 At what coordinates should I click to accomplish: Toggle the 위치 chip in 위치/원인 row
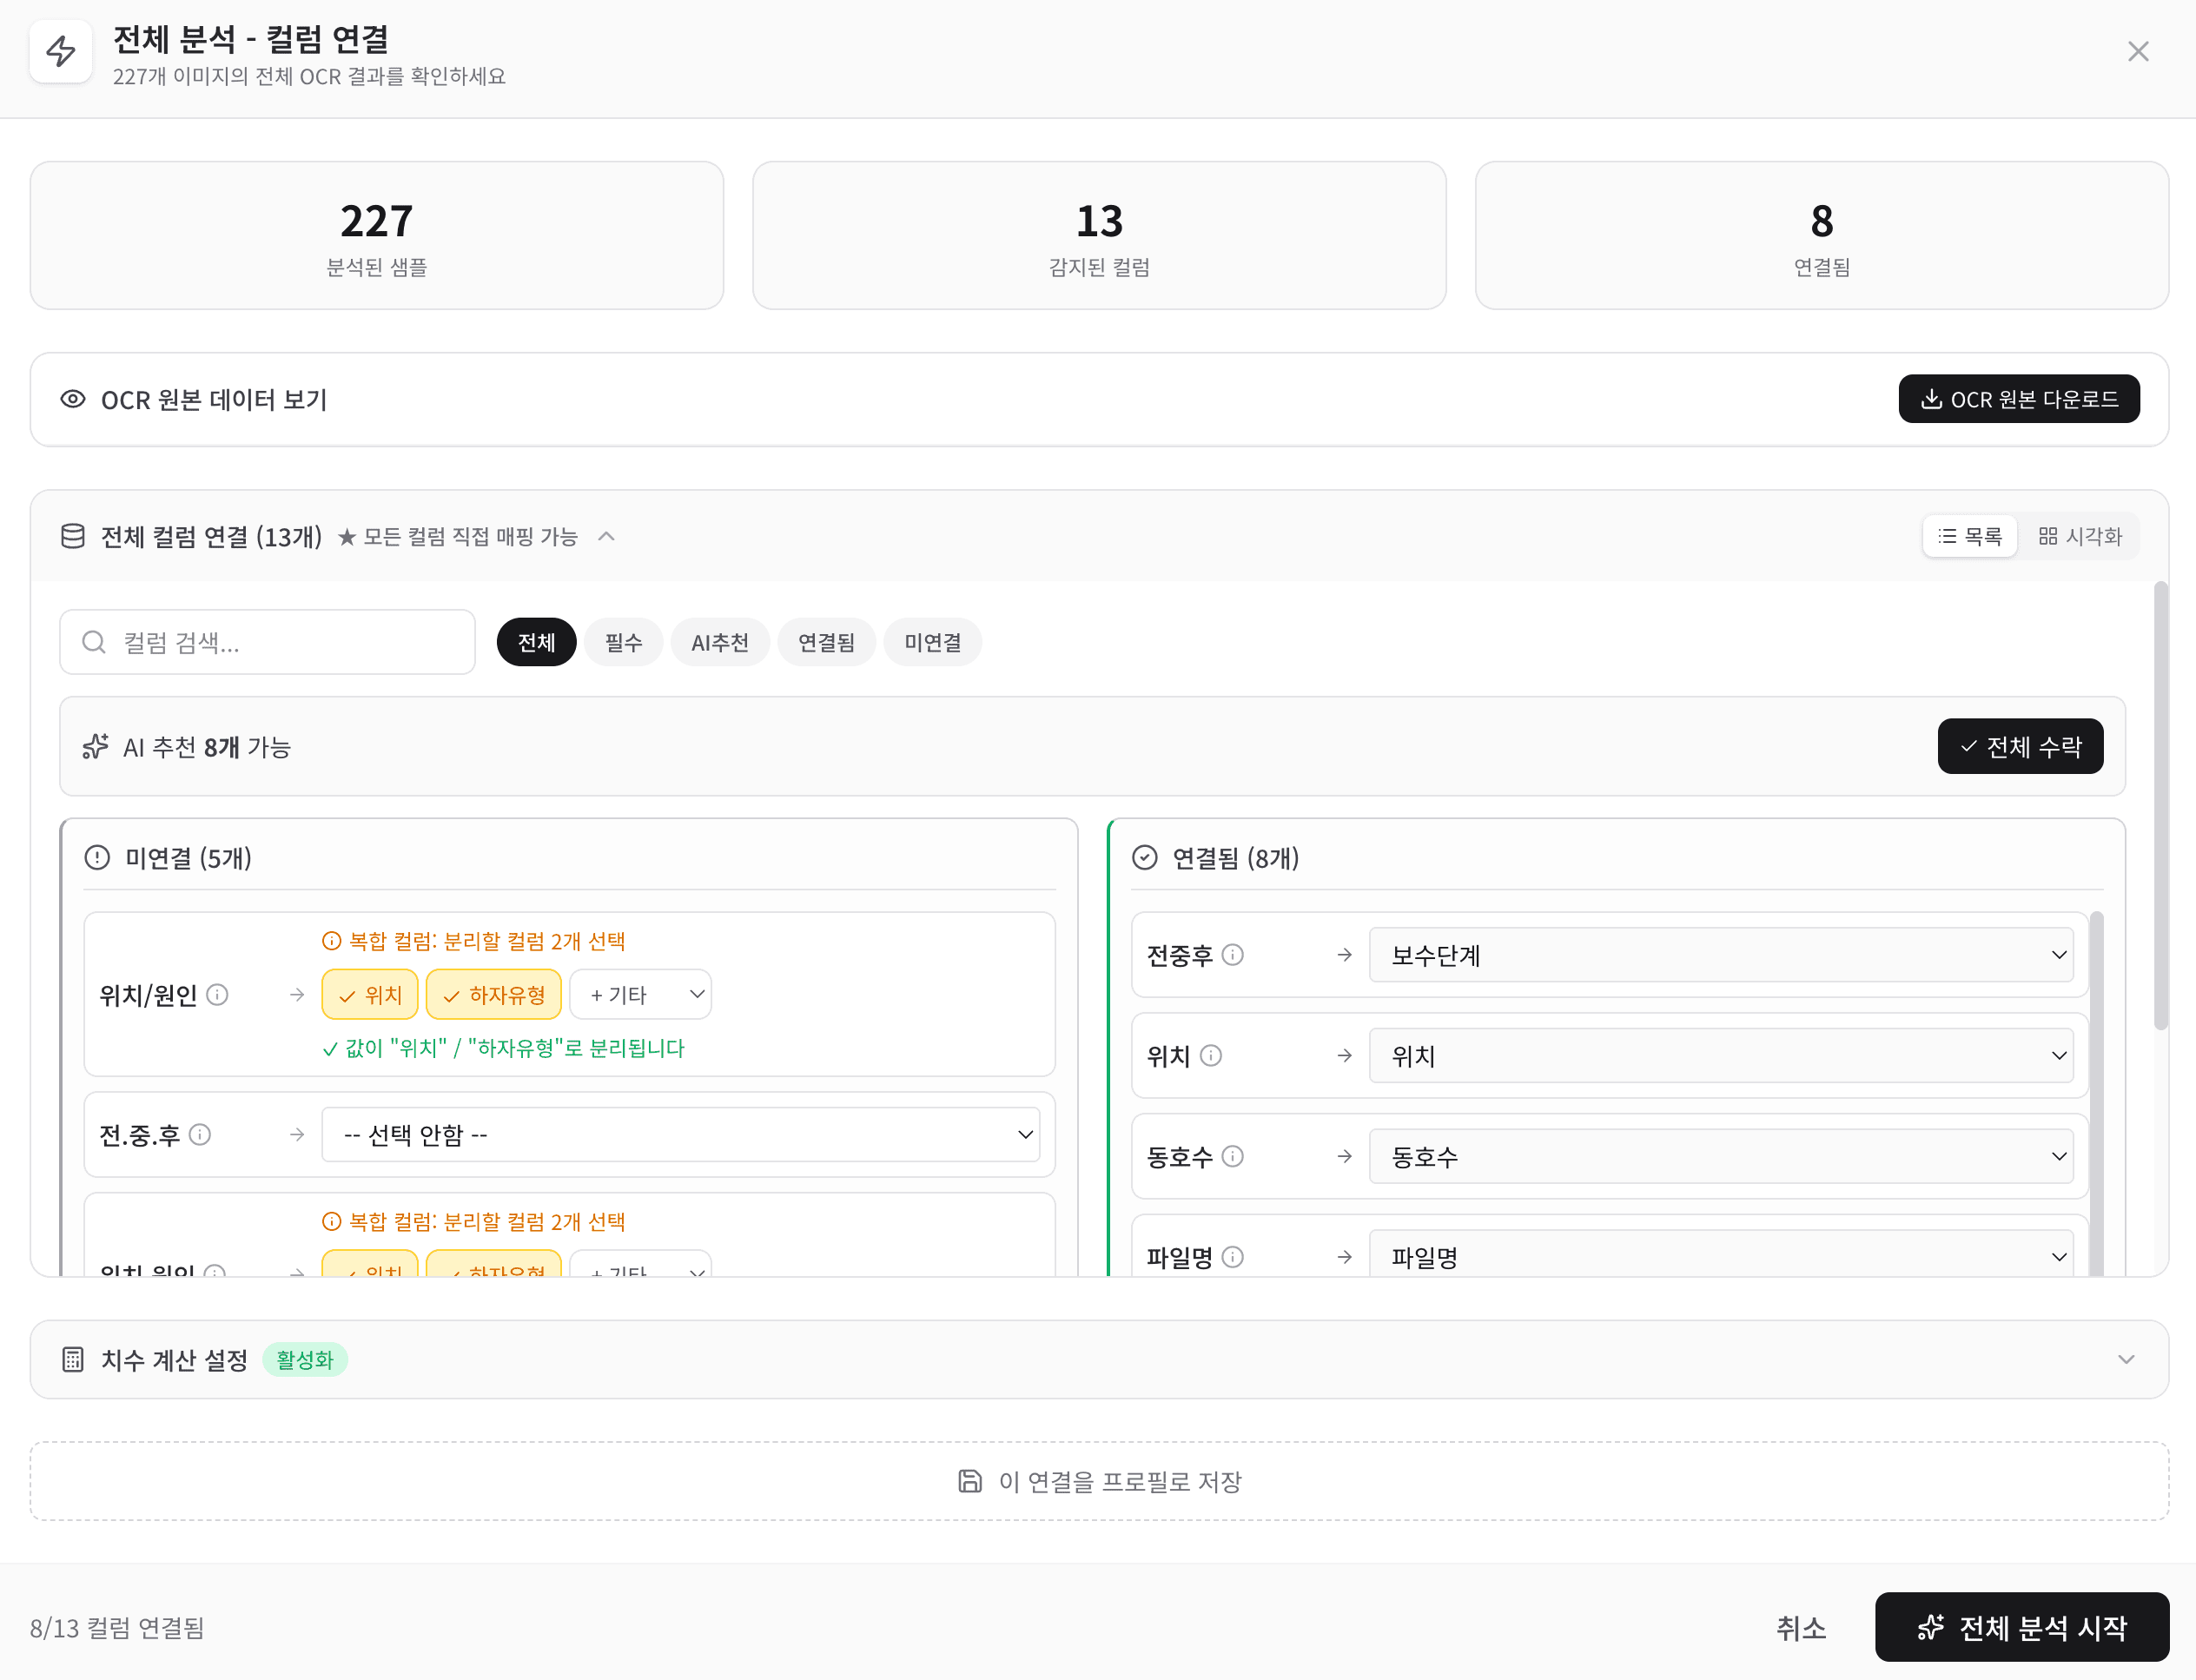(370, 995)
